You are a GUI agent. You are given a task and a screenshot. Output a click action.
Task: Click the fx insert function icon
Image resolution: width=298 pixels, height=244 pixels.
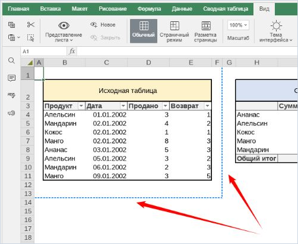(72, 52)
